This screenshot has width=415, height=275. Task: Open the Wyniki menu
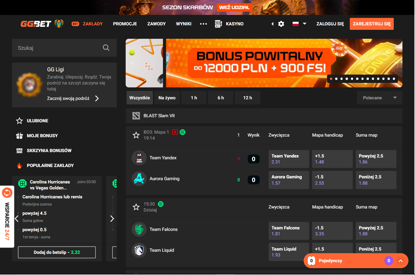tap(184, 24)
